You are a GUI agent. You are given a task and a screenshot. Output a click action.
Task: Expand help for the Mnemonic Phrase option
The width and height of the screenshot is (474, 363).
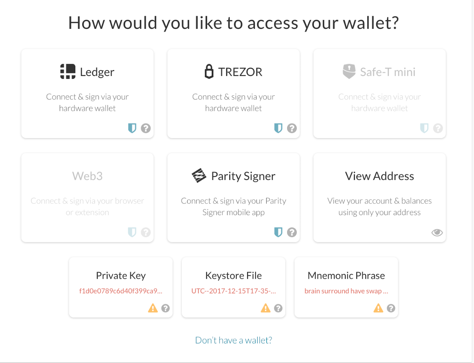click(x=391, y=308)
